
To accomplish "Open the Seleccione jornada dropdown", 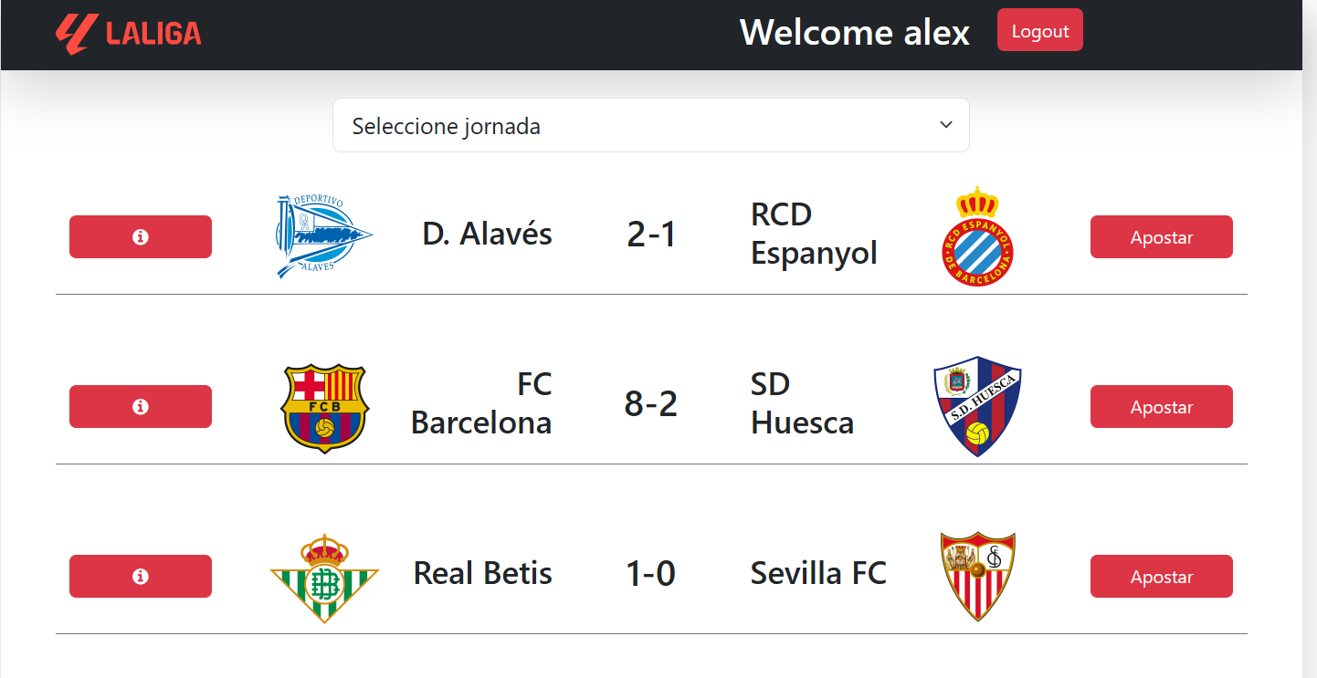I will (650, 125).
